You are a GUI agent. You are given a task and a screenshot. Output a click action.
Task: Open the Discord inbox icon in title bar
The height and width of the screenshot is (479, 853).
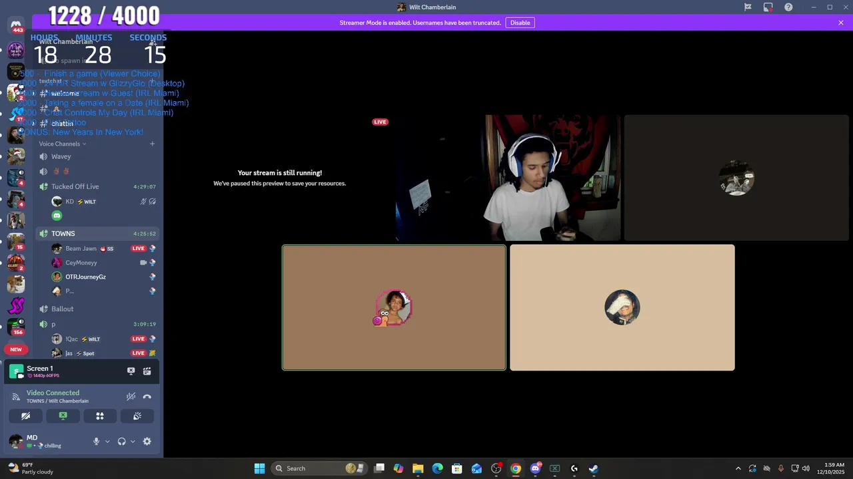click(768, 7)
